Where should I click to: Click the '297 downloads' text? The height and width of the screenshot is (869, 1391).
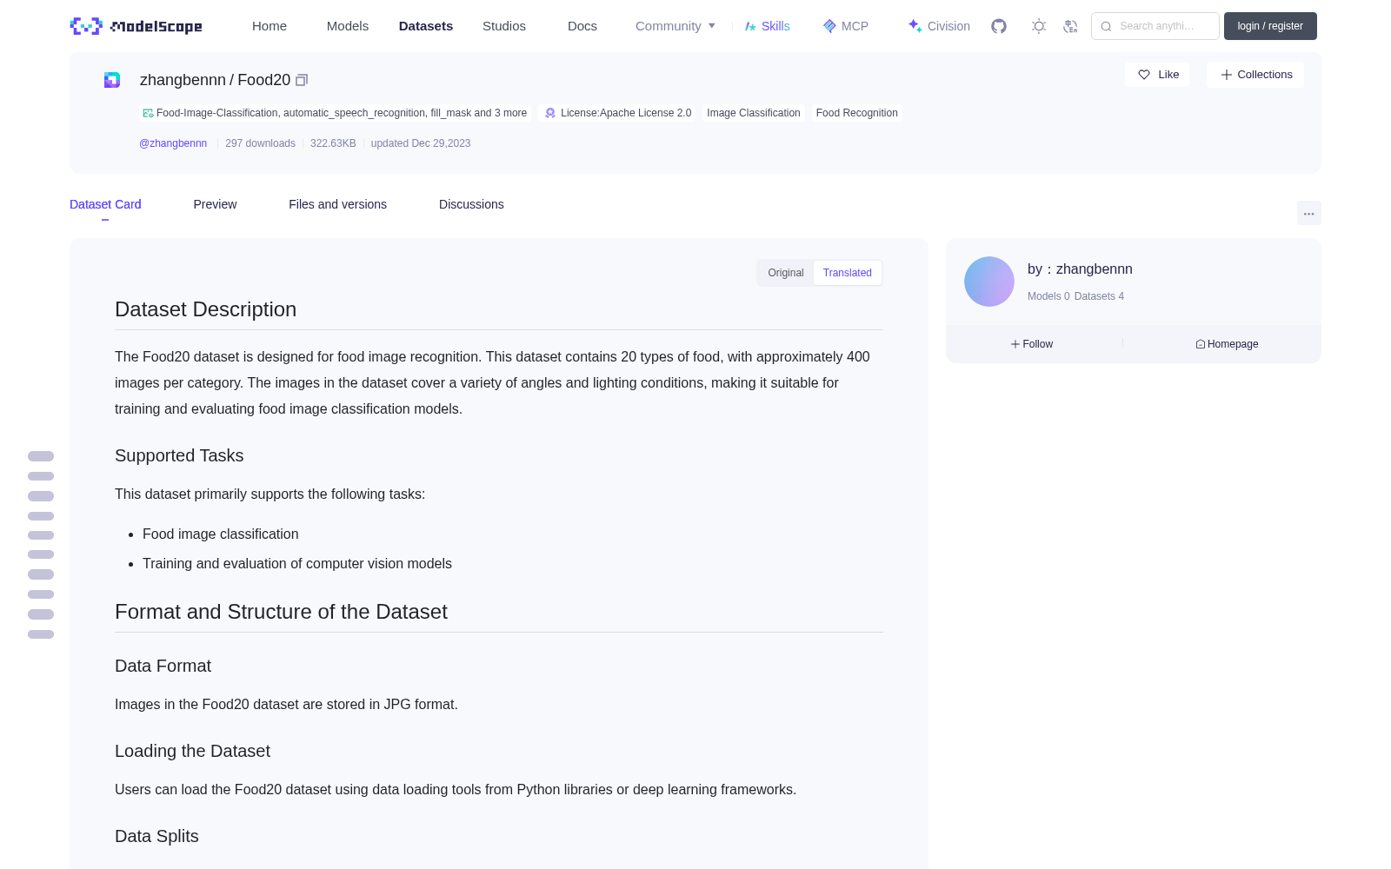tap(260, 143)
